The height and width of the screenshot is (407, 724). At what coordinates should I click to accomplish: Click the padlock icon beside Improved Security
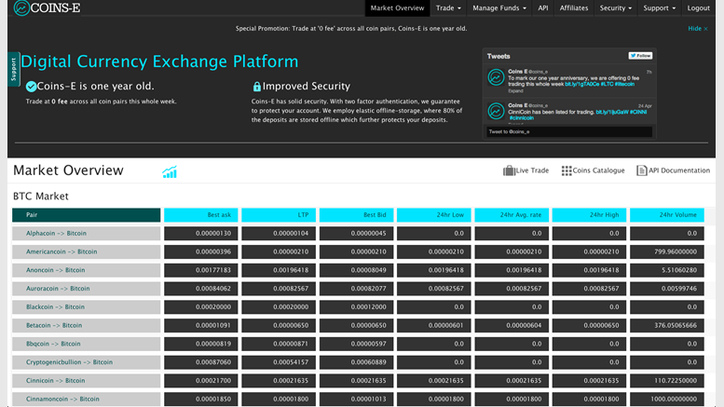pos(257,87)
